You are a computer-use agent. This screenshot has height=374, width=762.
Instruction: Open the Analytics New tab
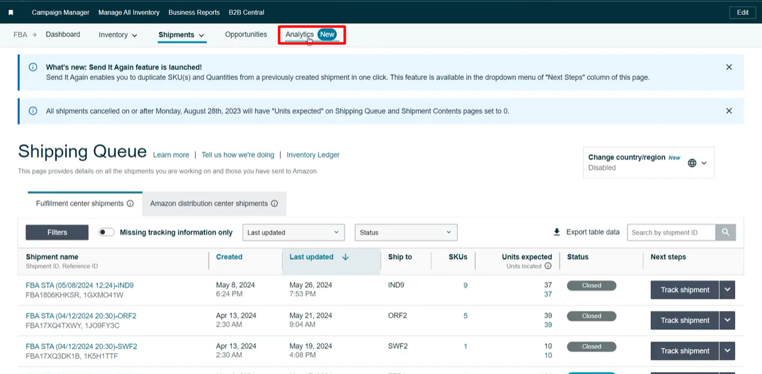(311, 34)
